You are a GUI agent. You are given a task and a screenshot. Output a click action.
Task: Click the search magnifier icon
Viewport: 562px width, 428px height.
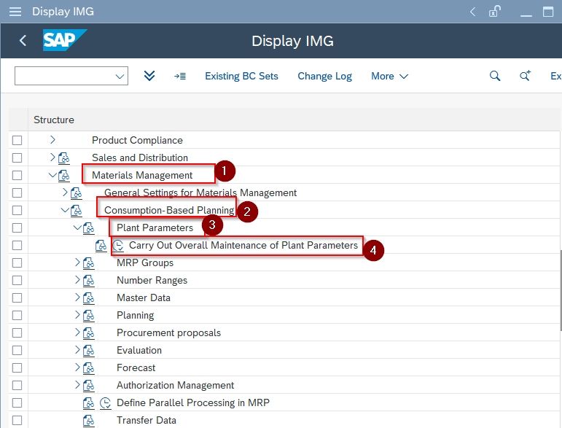tap(495, 76)
